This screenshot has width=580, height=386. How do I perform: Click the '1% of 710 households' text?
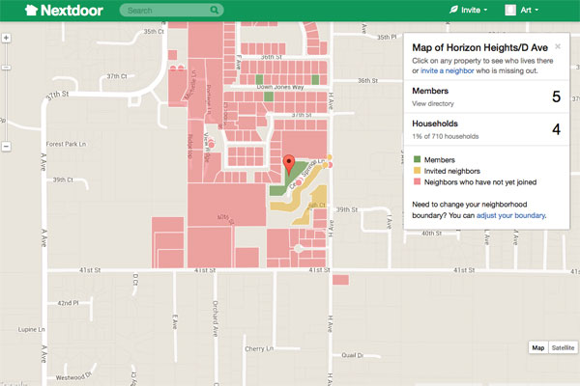446,136
